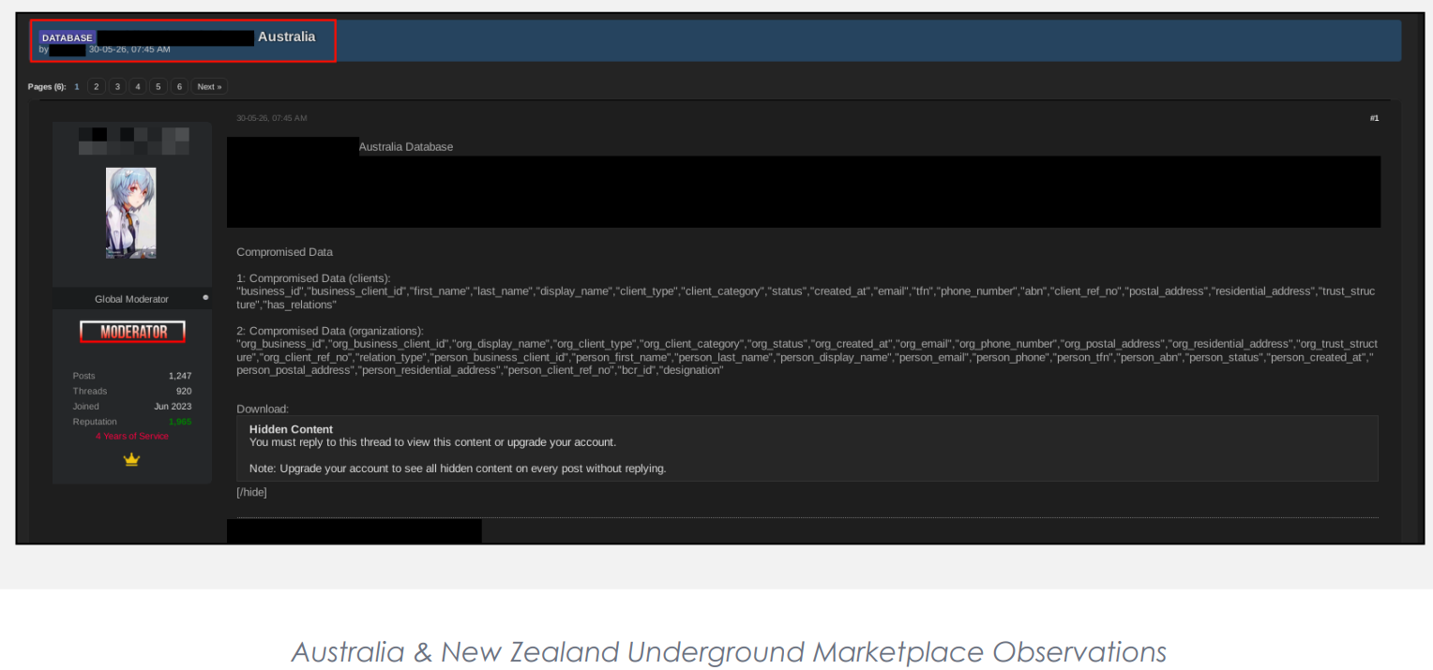The width and height of the screenshot is (1433, 670).
Task: Jump to page 4
Action: click(138, 86)
